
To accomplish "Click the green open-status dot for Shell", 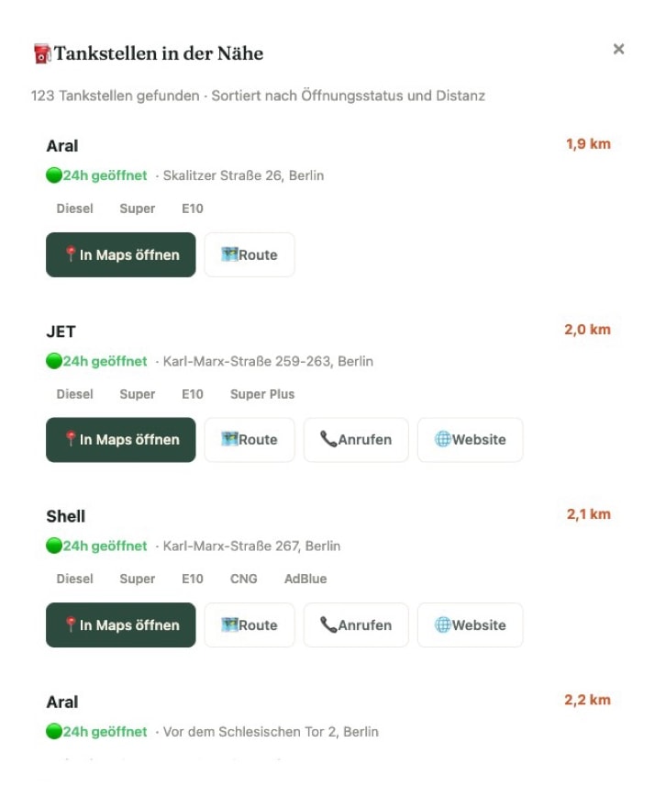I will tap(54, 546).
